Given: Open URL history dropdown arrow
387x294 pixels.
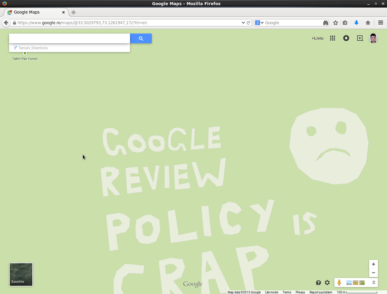Looking at the screenshot, I should pos(243,23).
